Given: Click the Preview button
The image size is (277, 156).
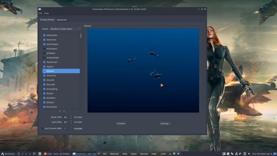Looking at the screenshot, I should tap(121, 123).
